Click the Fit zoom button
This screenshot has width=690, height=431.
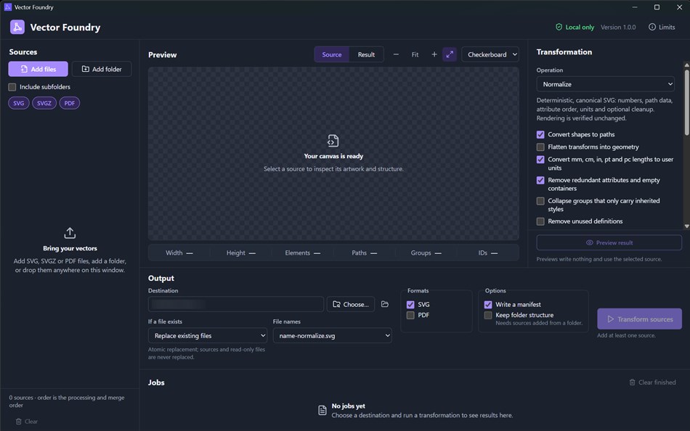(415, 54)
